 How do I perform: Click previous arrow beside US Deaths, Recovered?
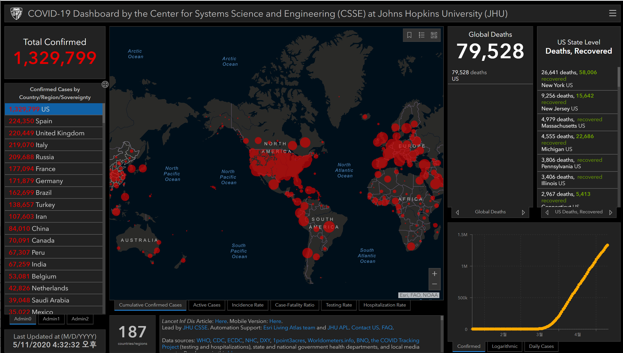click(x=547, y=212)
